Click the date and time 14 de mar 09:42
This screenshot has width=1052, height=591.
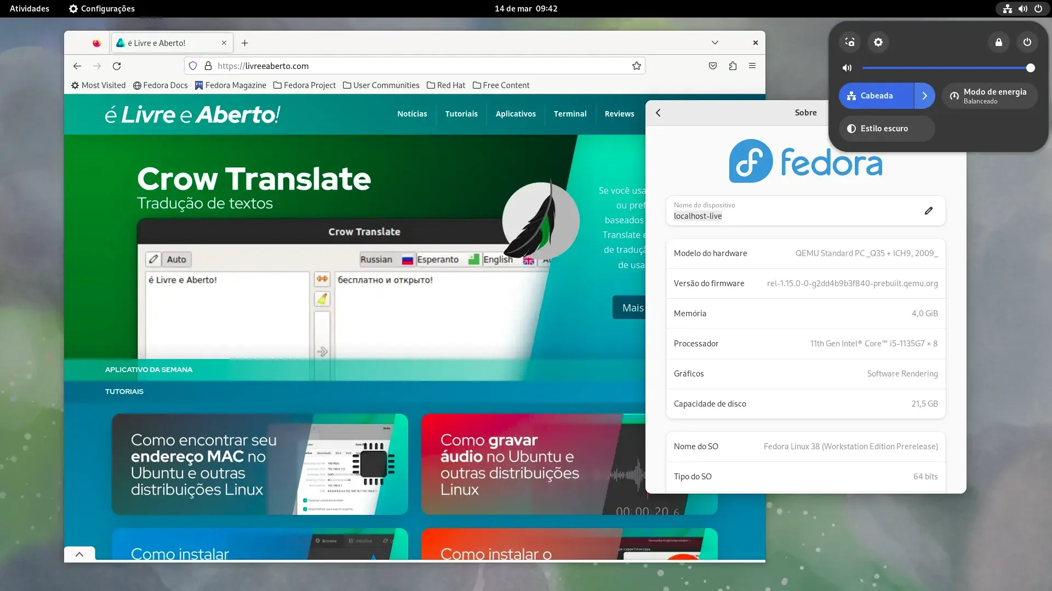click(x=526, y=9)
